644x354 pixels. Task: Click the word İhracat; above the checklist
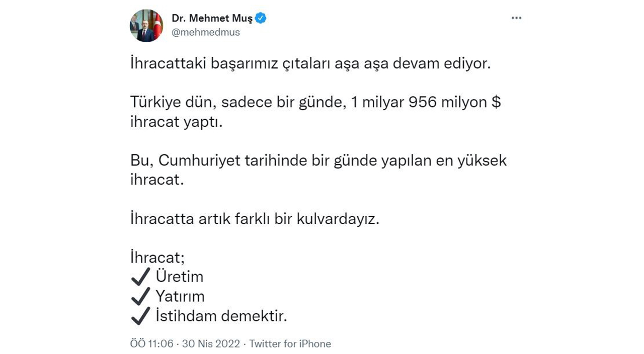157,256
